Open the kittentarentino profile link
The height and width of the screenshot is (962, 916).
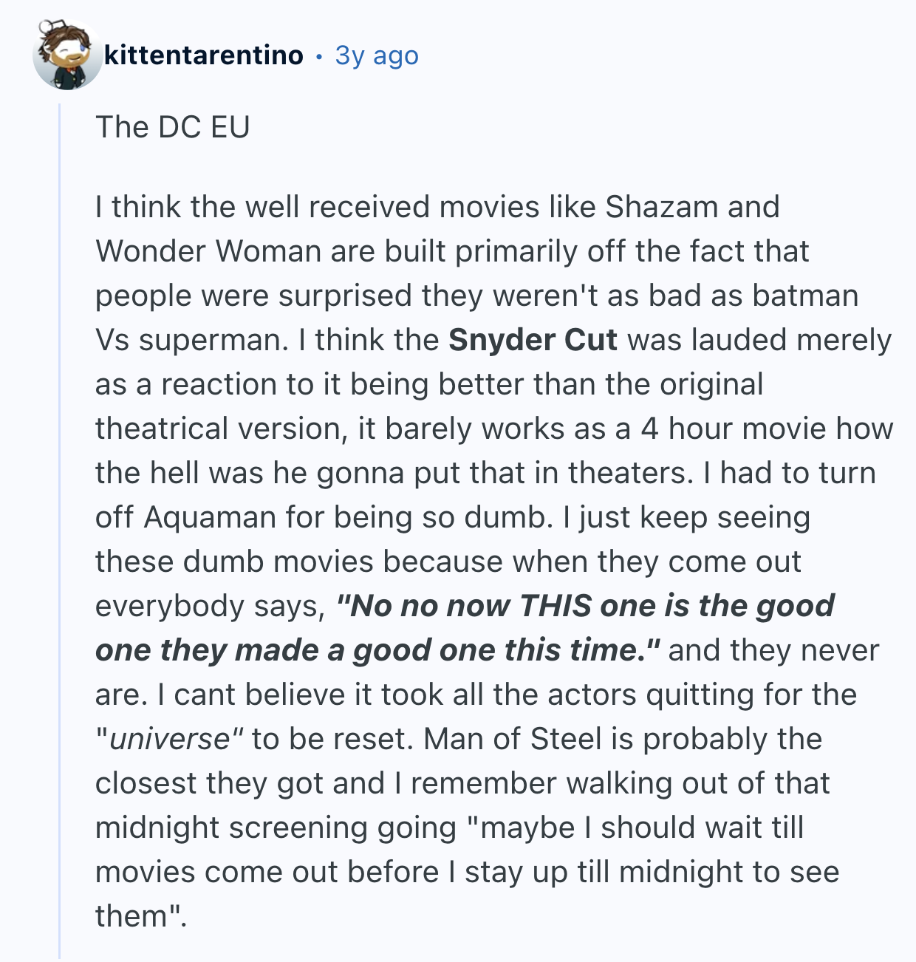tap(204, 55)
